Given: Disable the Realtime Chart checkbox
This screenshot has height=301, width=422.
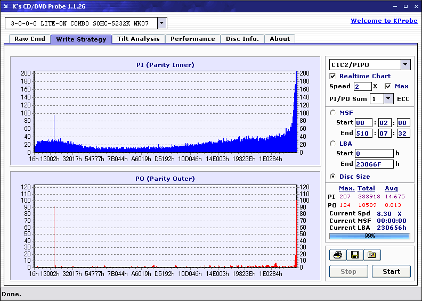Looking at the screenshot, I should tap(333, 76).
